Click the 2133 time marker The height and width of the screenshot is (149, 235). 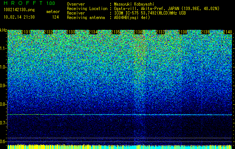pyautogui.click(x=71, y=32)
